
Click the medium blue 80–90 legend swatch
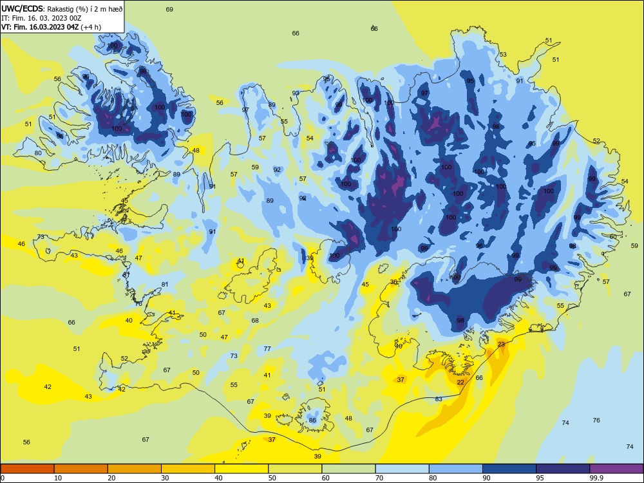455,469
